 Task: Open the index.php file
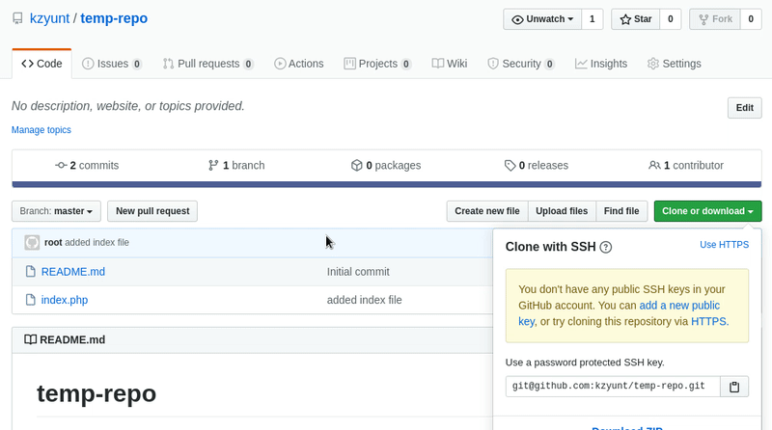pos(65,300)
